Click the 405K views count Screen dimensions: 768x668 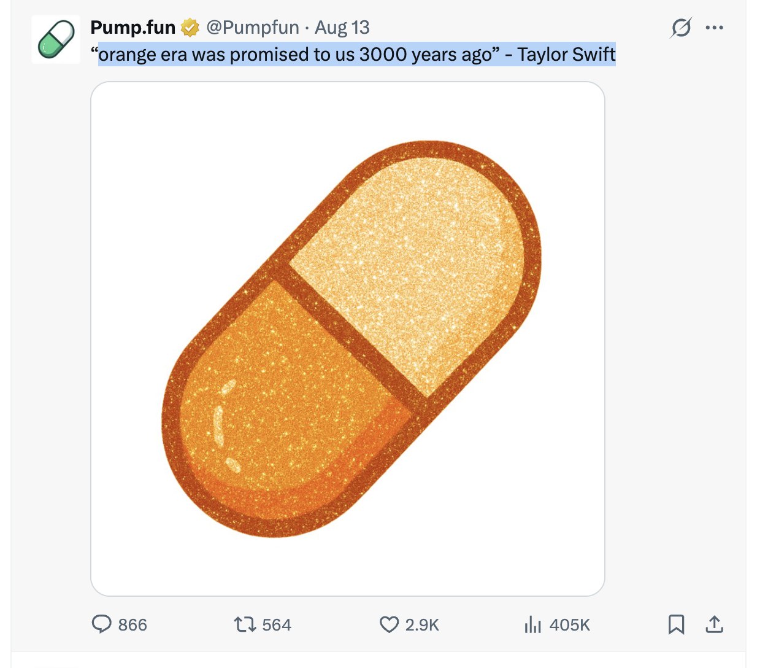(x=570, y=625)
